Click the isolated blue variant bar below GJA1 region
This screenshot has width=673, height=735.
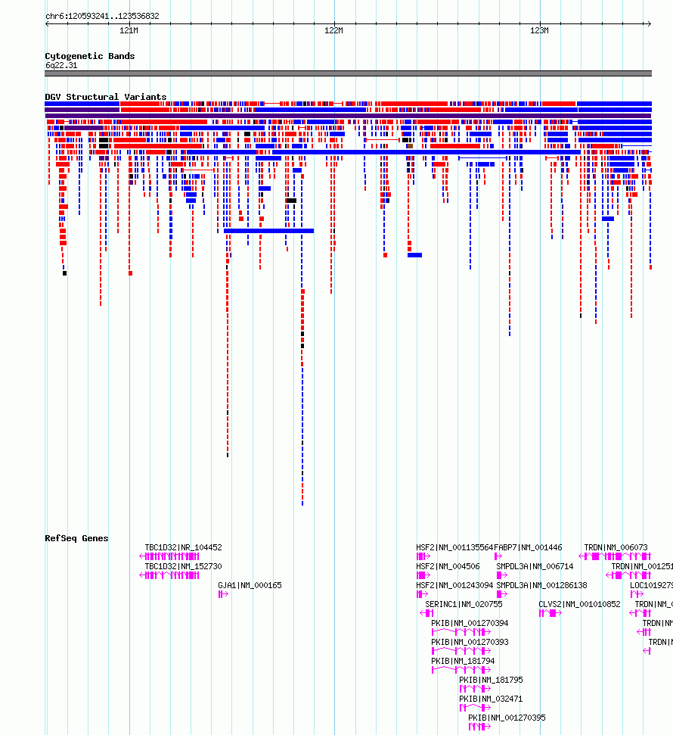click(x=269, y=231)
